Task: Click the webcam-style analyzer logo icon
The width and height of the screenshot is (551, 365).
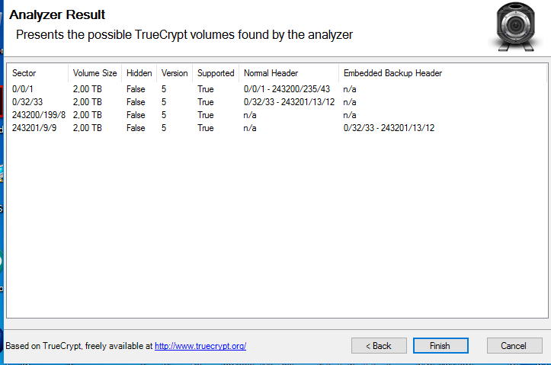Action: 515,27
